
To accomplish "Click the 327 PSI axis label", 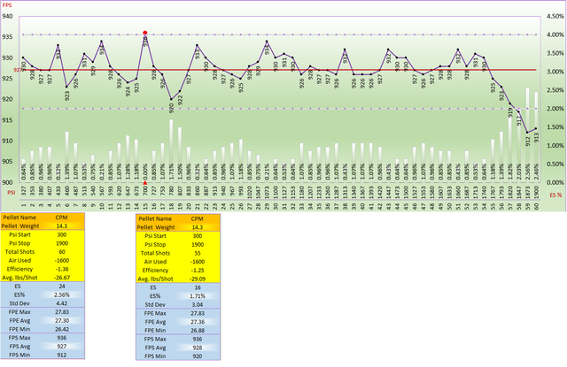I will tap(24, 191).
